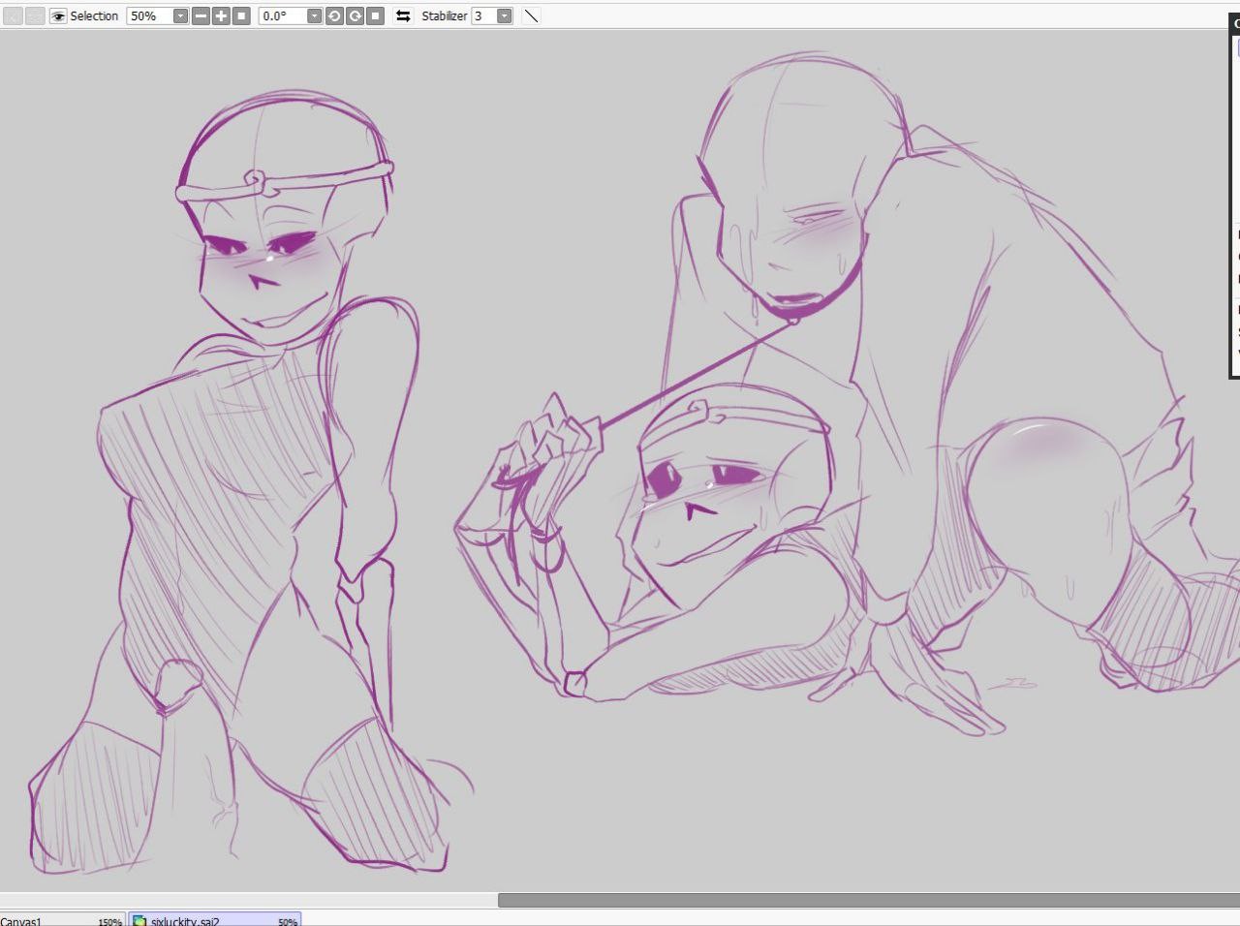Toggle the straight line drawing mode
The image size is (1240, 926).
531,16
